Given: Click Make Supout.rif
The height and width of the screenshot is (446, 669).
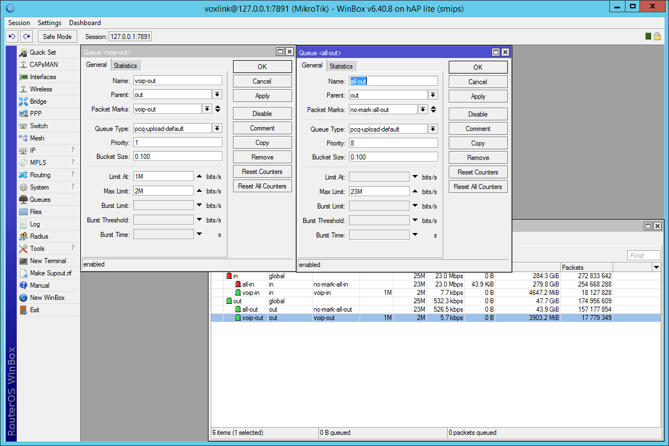Looking at the screenshot, I should pos(51,273).
